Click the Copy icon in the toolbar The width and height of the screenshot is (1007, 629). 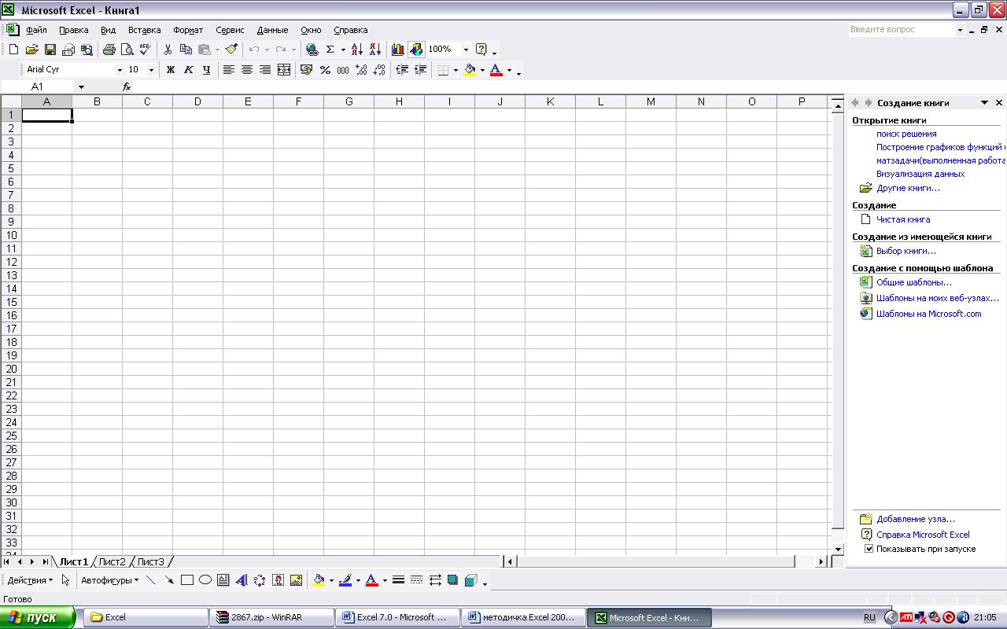pos(186,50)
